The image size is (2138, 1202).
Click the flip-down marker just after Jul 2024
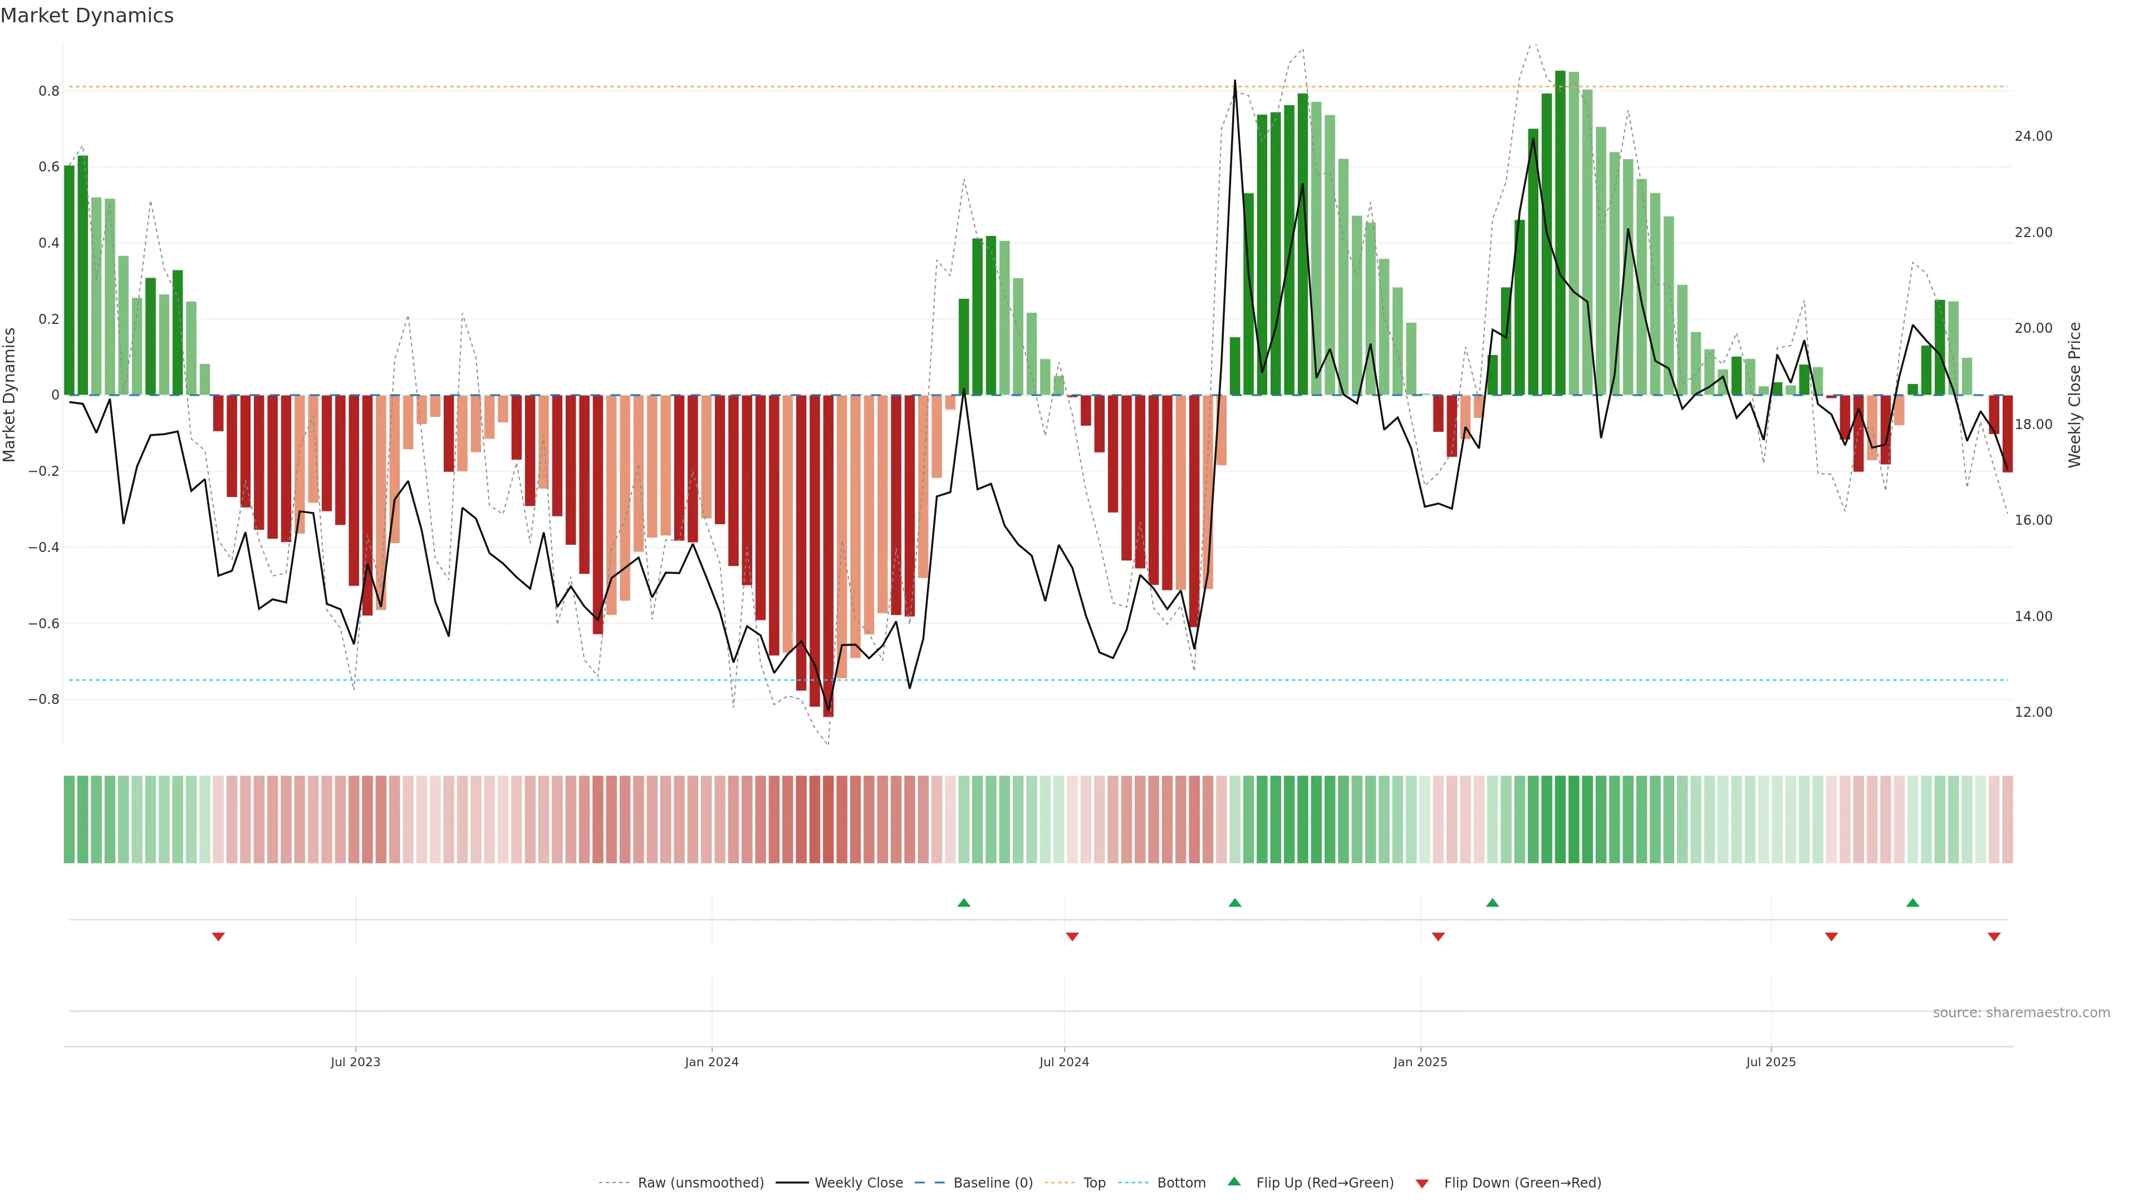tap(1071, 937)
